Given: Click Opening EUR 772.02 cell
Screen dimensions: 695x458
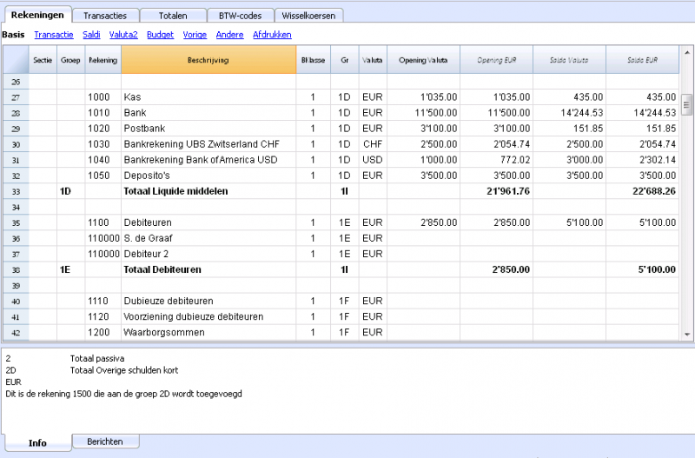Looking at the screenshot, I should (496, 160).
